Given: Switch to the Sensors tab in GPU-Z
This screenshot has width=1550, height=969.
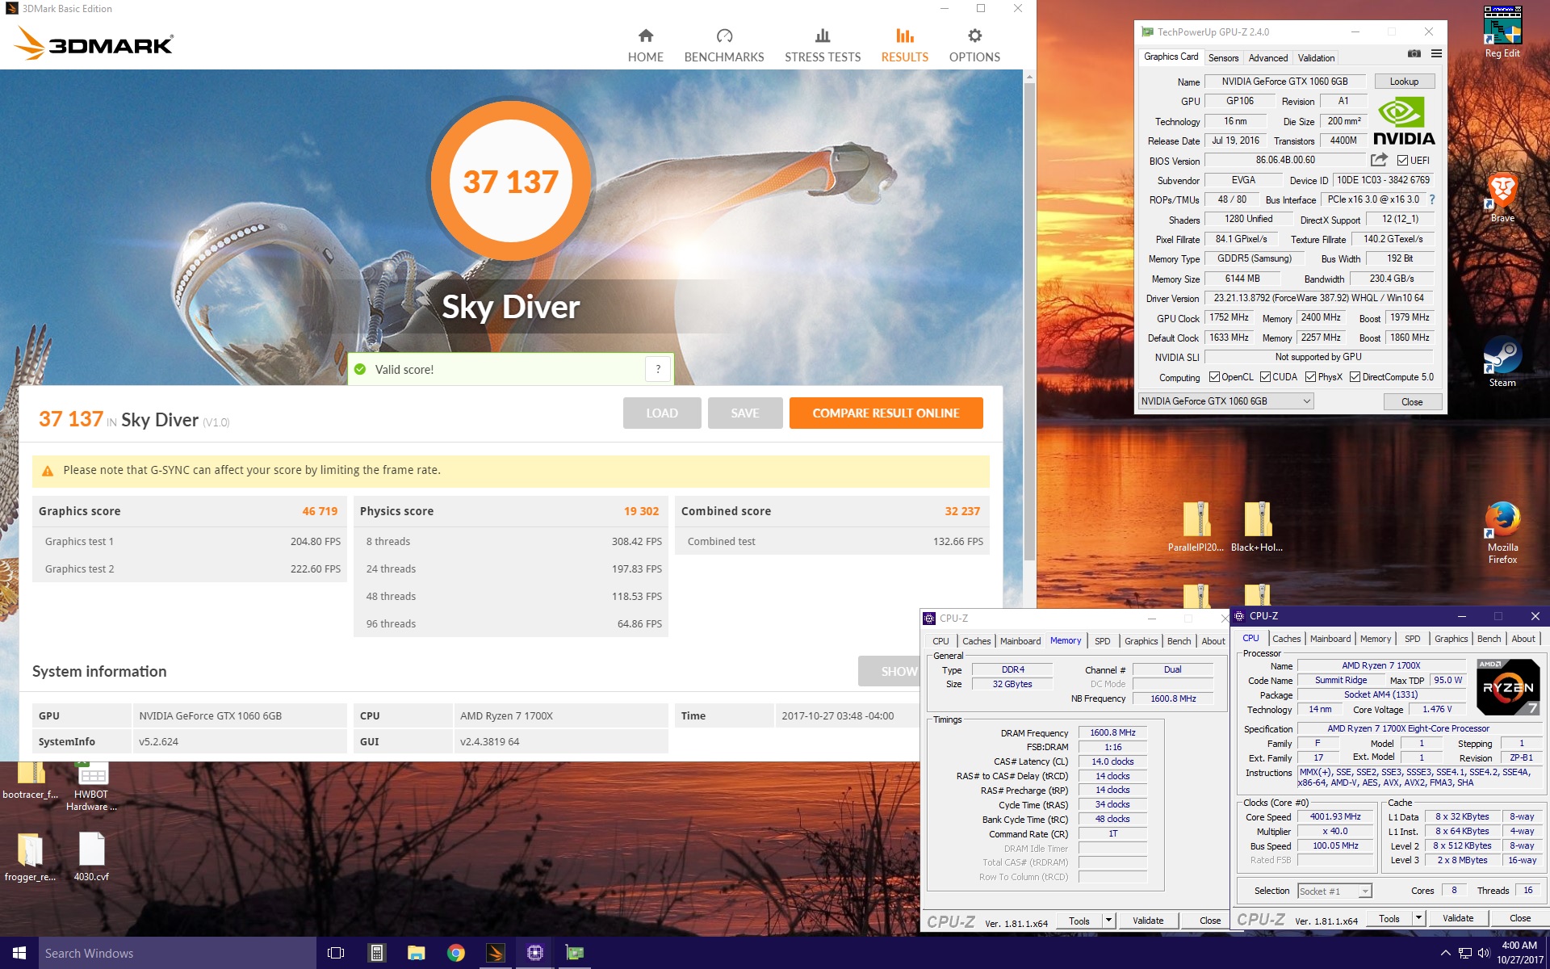Looking at the screenshot, I should pos(1223,58).
